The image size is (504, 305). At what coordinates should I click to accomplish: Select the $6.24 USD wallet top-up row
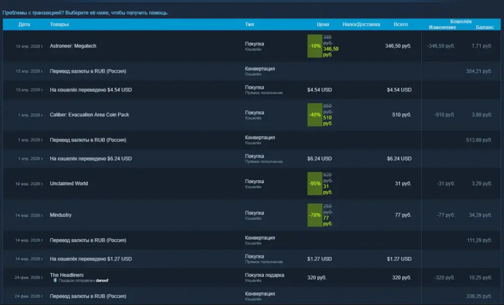point(91,159)
